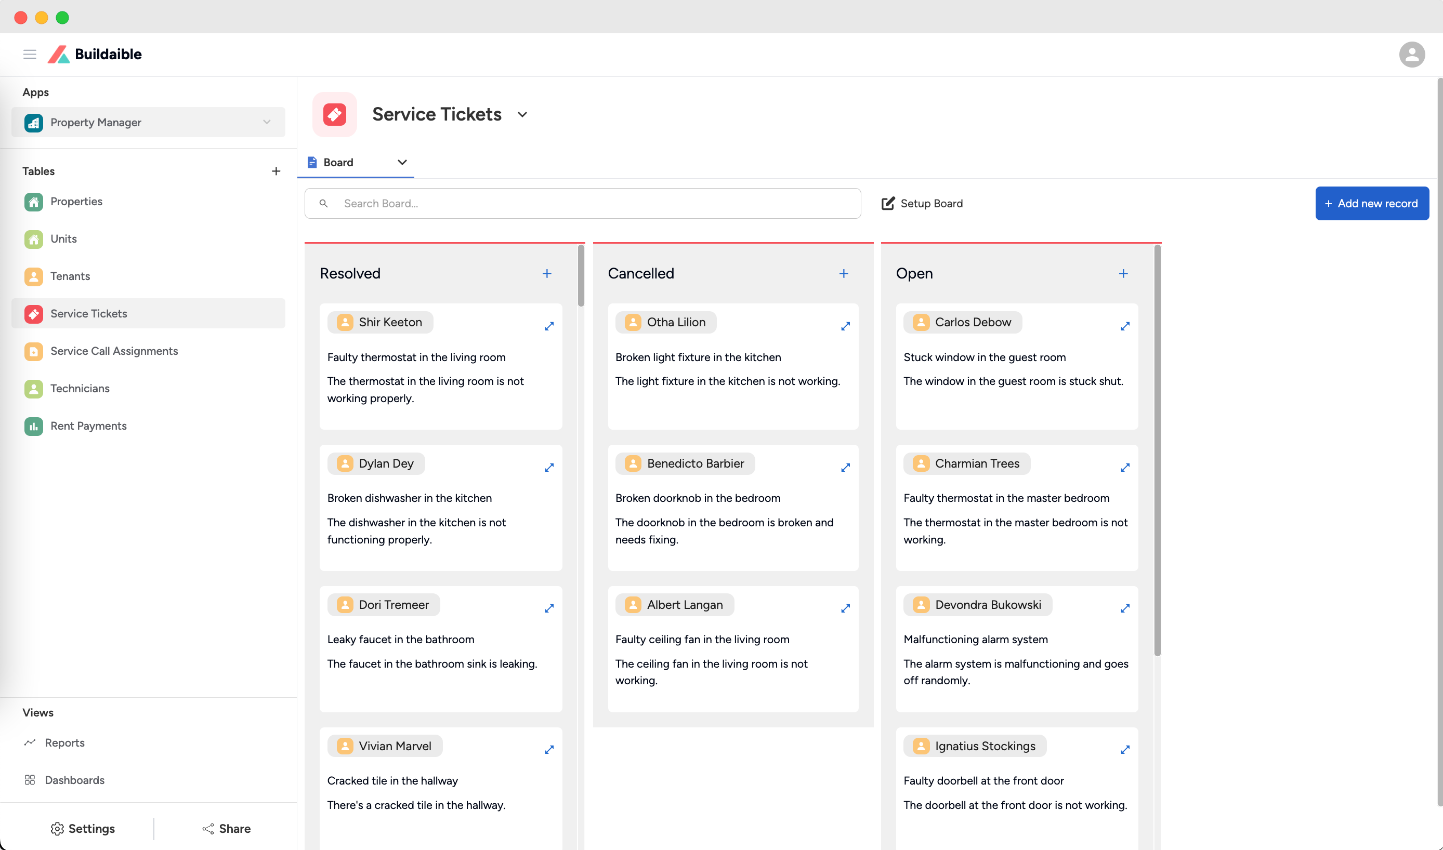Open Settings at sidebar bottom
Screen dimensions: 1443x850
[x=83, y=829]
